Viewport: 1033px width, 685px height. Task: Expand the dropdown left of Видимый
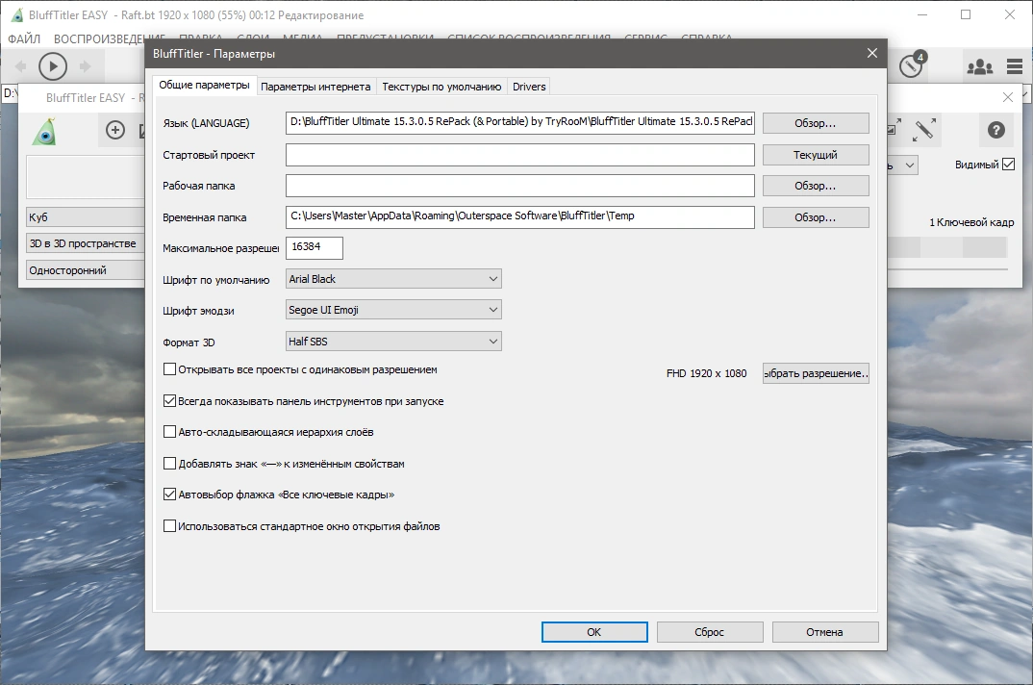click(x=903, y=165)
